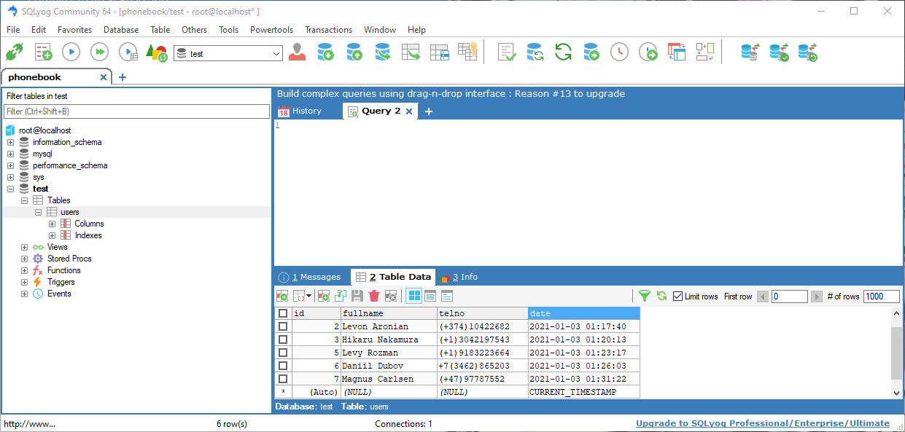Image resolution: width=905 pixels, height=432 pixels.
Task: Delete selected rows with trash icon
Action: click(x=374, y=296)
